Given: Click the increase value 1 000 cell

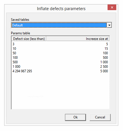Looking at the screenshot, I should pyautogui.click(x=104, y=62).
